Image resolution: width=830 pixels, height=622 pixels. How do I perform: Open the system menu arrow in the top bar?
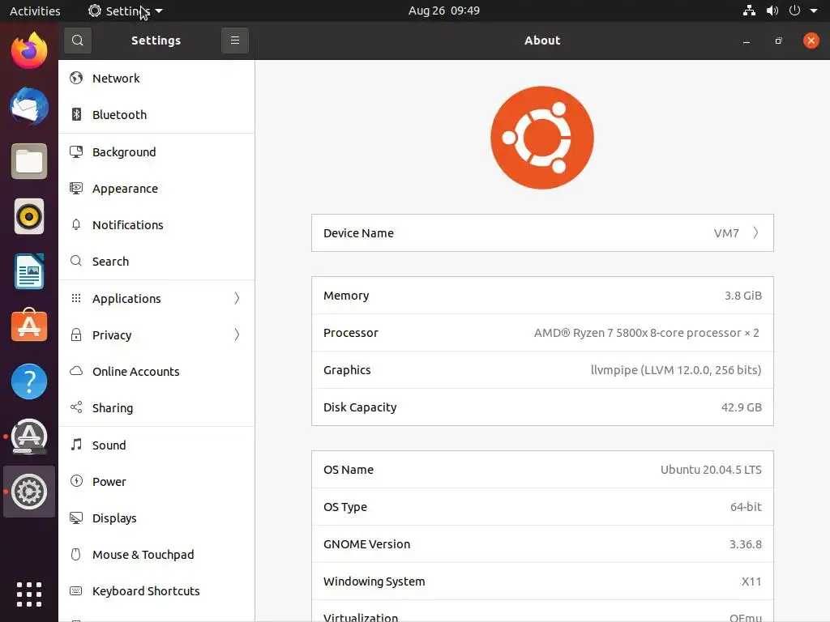pyautogui.click(x=814, y=11)
